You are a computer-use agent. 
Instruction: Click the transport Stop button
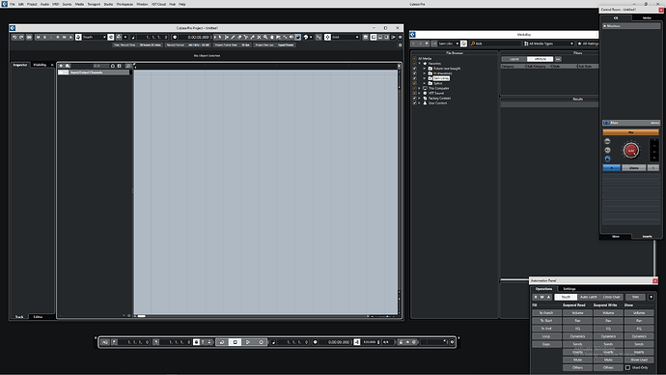coord(235,342)
